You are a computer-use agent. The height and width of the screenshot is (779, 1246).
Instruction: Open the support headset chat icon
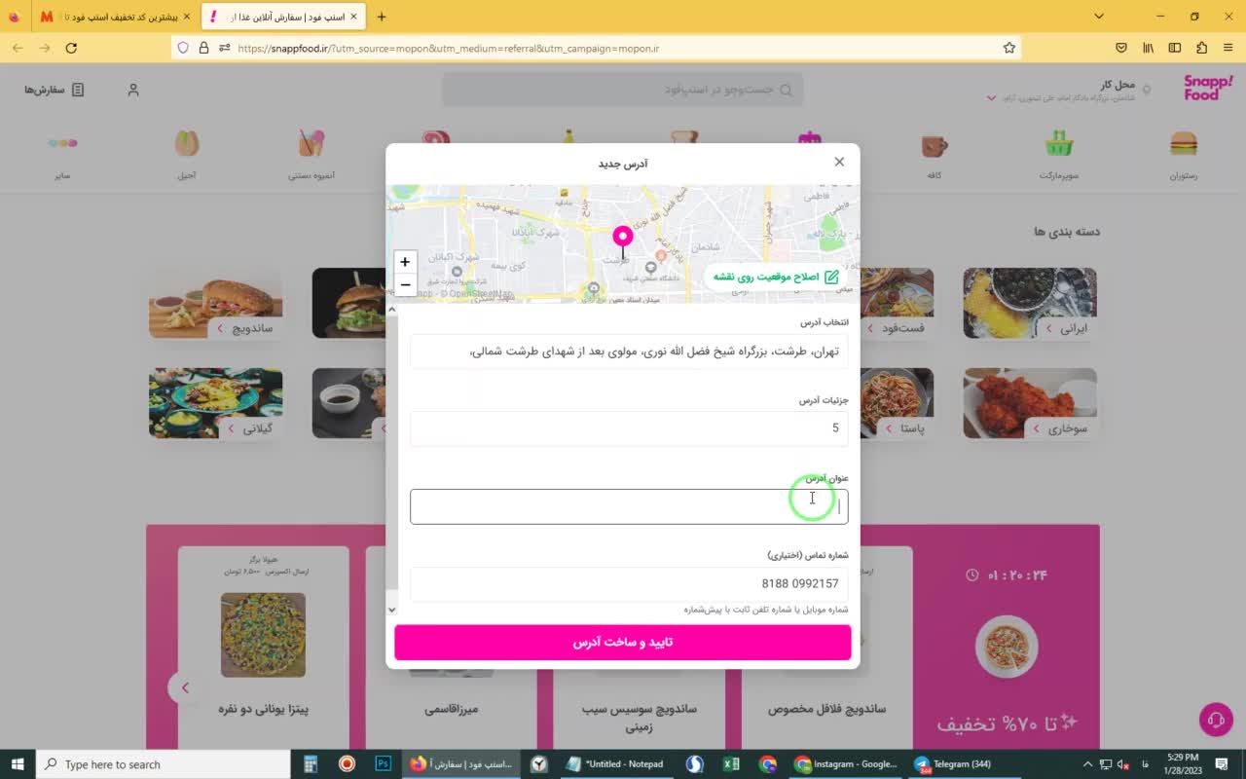pyautogui.click(x=1216, y=720)
